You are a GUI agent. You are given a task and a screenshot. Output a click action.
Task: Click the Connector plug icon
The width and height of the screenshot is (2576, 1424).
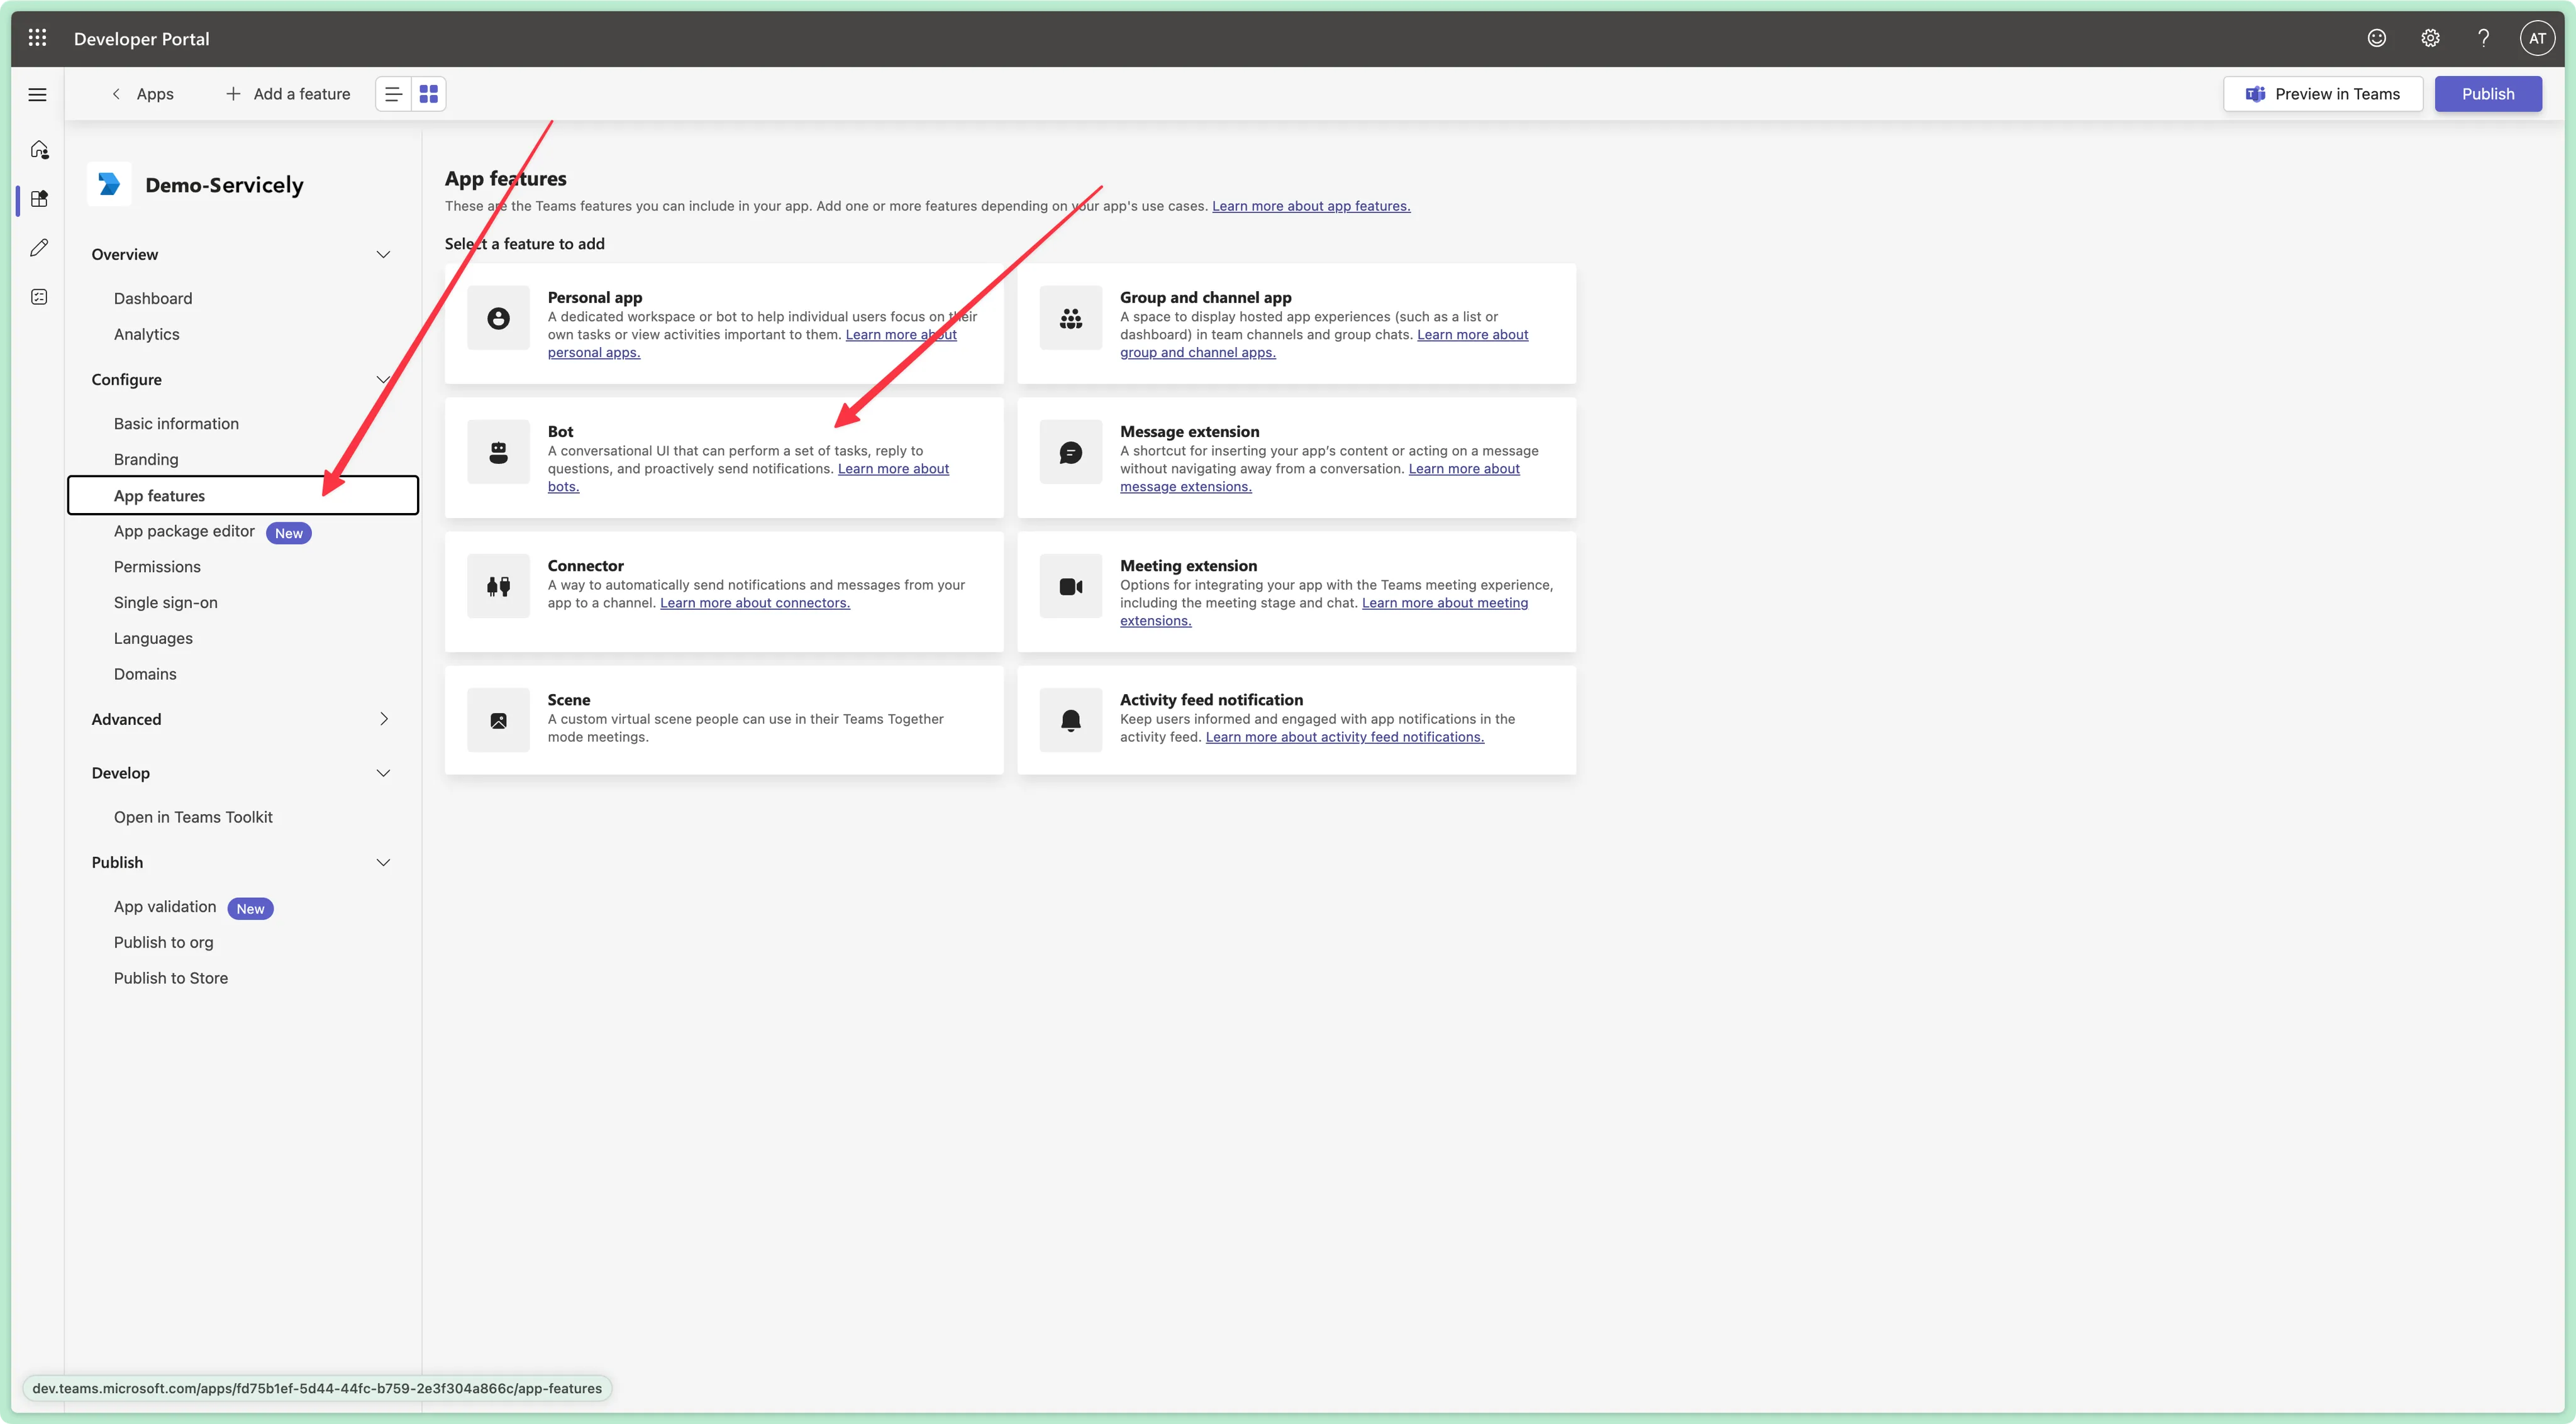[x=498, y=586]
